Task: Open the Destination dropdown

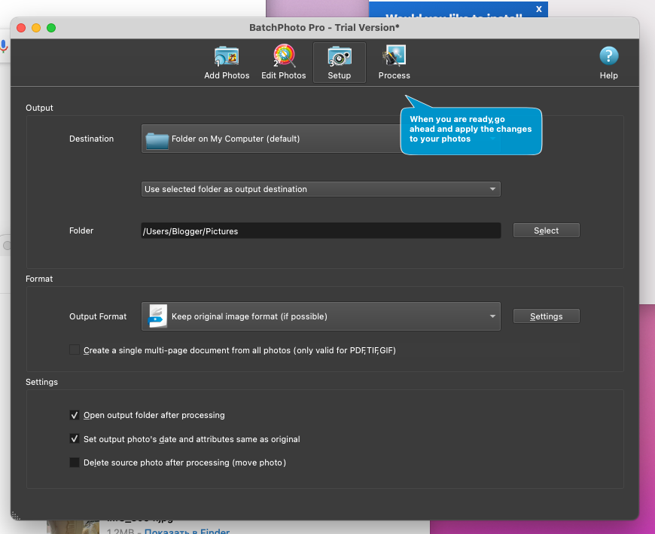Action: (321, 139)
